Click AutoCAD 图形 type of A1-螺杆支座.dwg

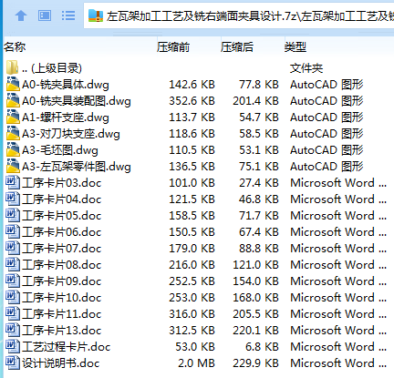tap(327, 117)
